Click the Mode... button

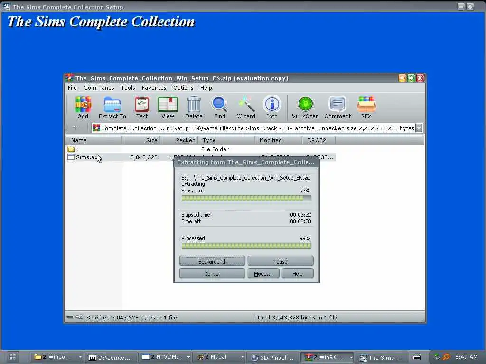pyautogui.click(x=263, y=273)
